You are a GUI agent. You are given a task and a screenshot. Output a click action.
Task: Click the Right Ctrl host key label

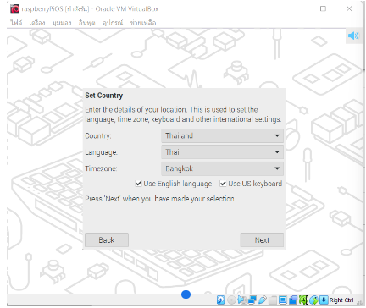[x=341, y=300]
